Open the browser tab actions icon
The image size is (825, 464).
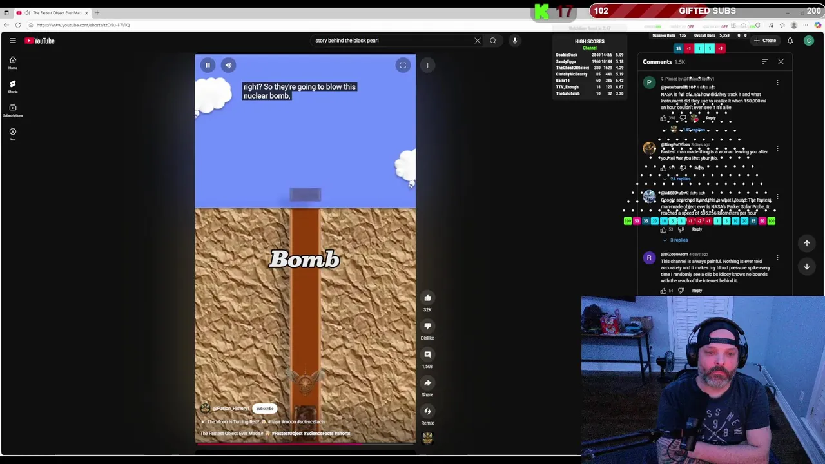[x=6, y=13]
